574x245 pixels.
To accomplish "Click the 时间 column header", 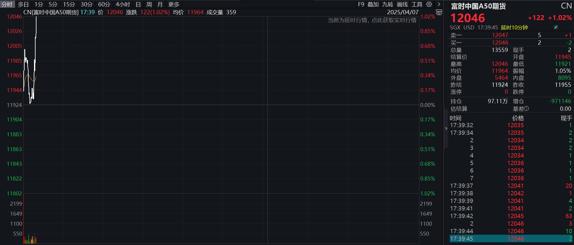I will tap(455, 118).
